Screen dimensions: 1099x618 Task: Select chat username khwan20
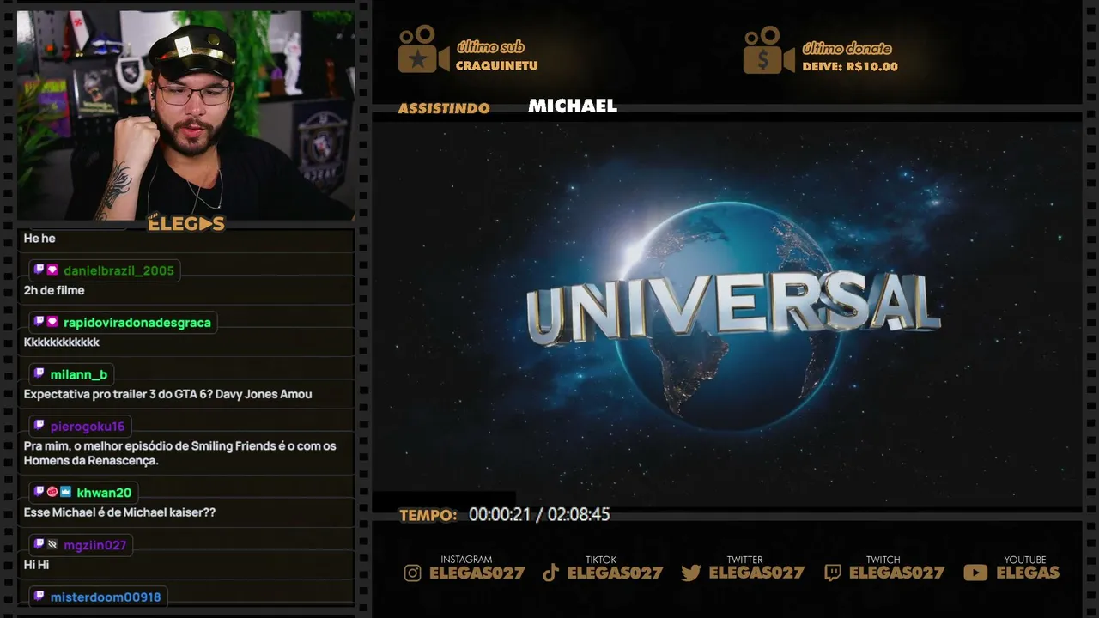pos(105,493)
